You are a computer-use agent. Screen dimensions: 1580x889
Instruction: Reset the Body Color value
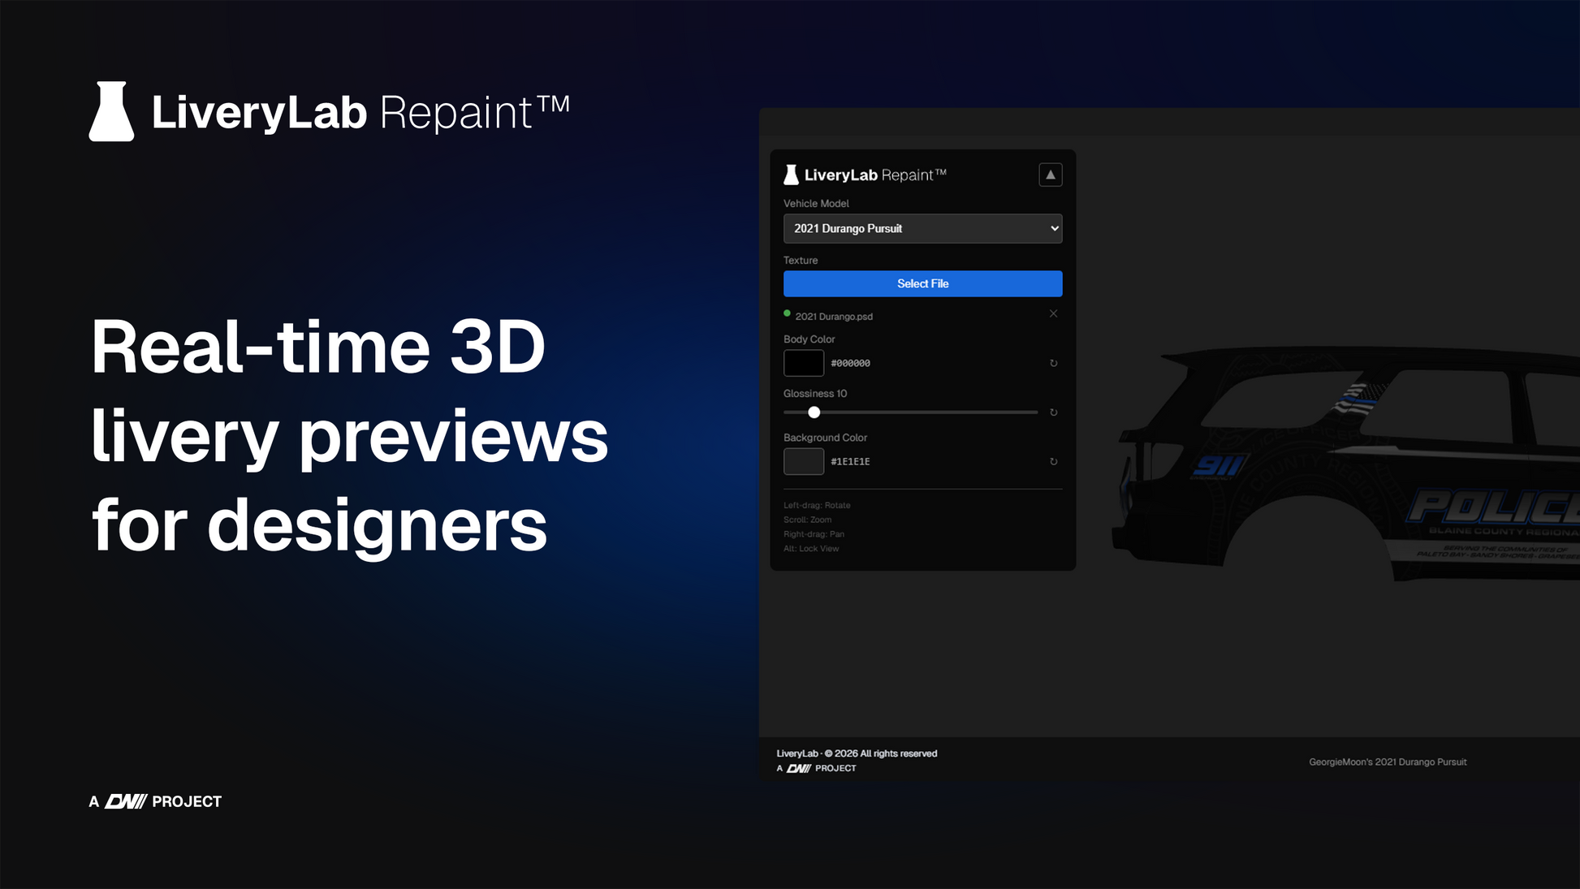click(1053, 364)
